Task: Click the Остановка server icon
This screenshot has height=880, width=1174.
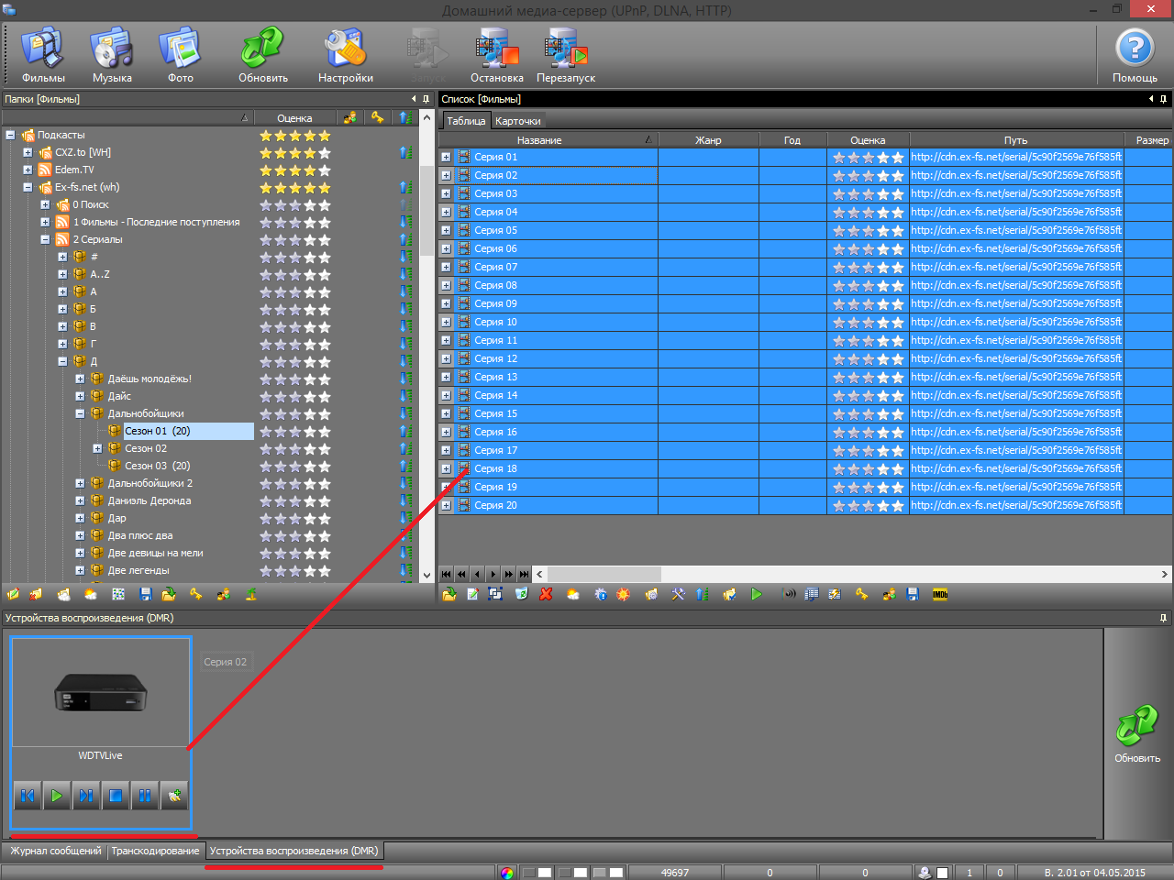Action: pyautogui.click(x=496, y=55)
